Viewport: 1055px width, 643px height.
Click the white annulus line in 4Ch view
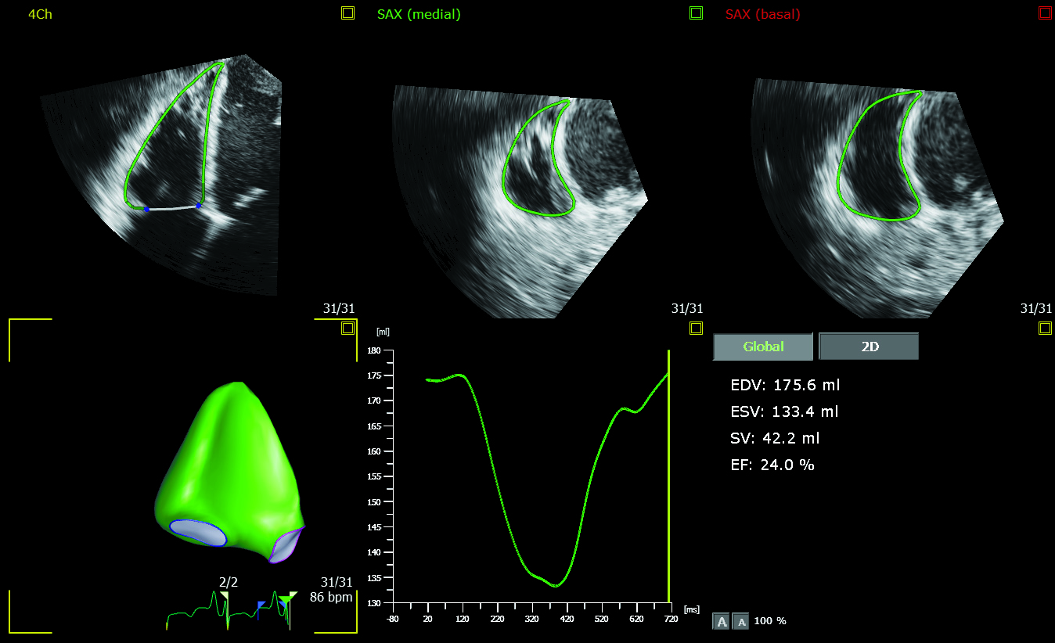pos(172,209)
